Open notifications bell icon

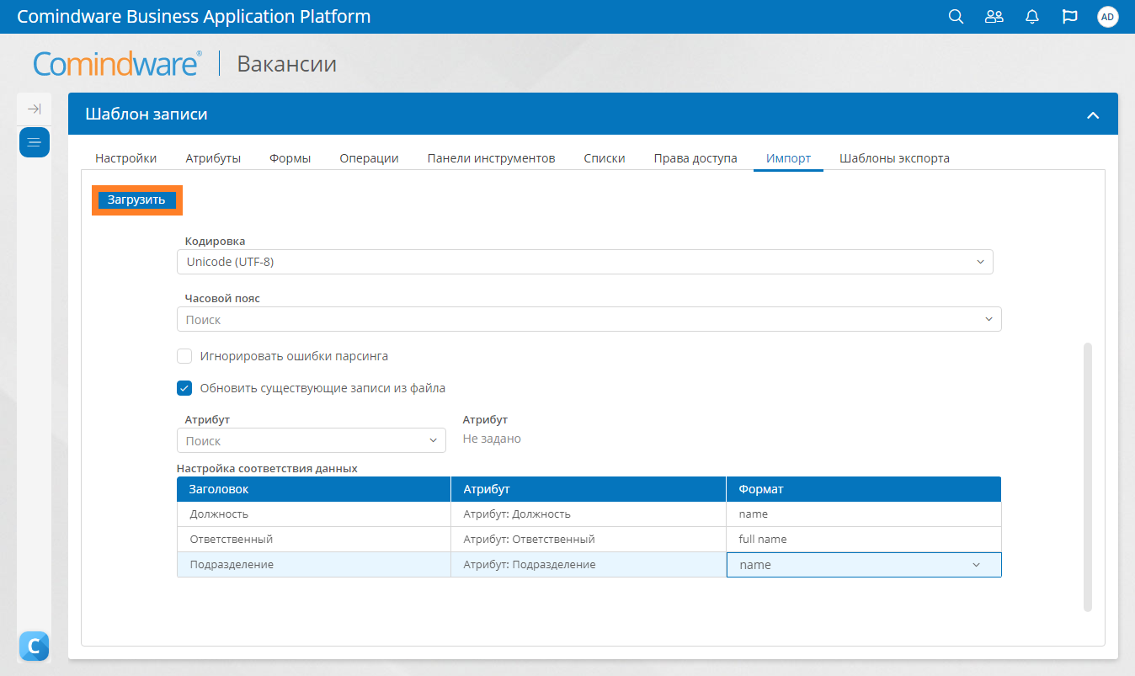[1032, 17]
